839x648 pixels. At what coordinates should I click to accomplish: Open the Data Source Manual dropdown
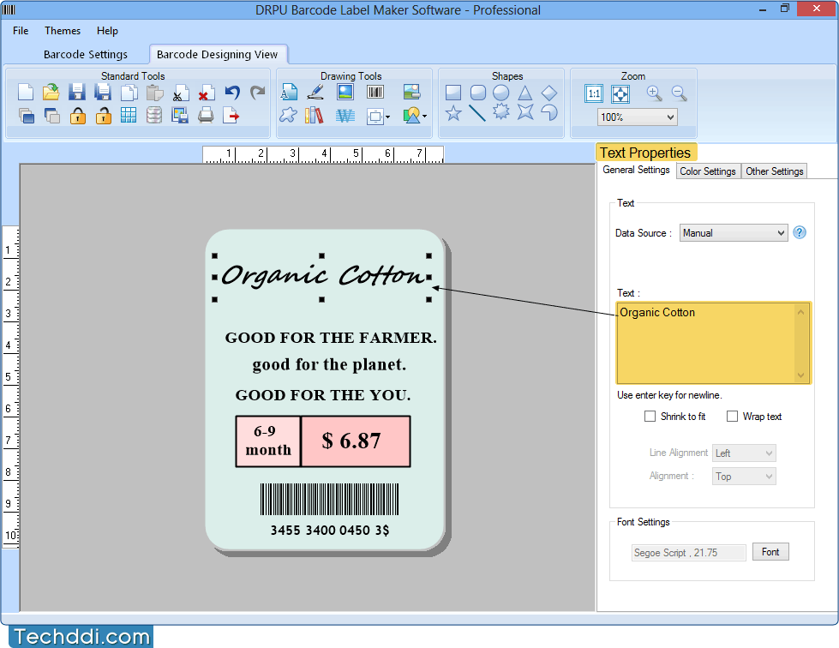(734, 233)
